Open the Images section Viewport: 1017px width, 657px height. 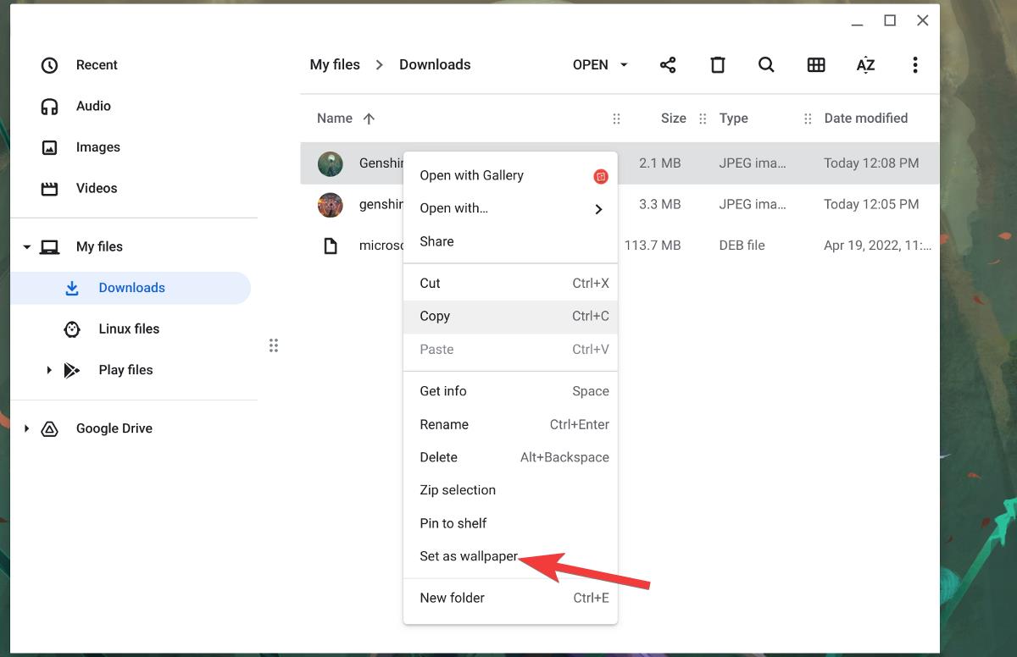[x=97, y=146]
